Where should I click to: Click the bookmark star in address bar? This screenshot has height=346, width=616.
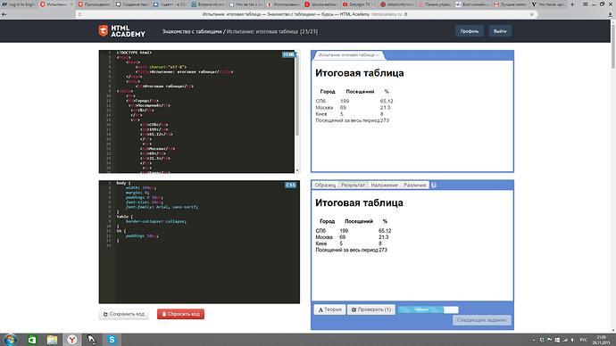[x=531, y=14]
